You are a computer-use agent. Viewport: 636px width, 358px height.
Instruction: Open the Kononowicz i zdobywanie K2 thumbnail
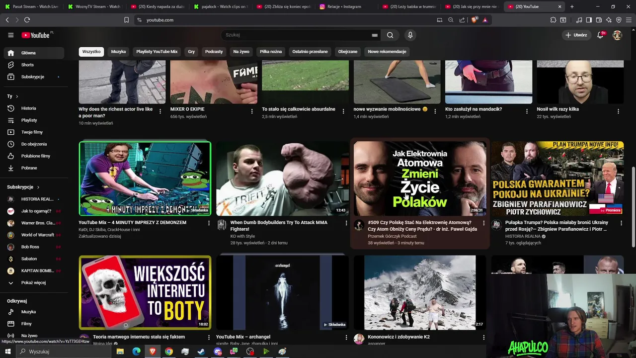[420, 292]
